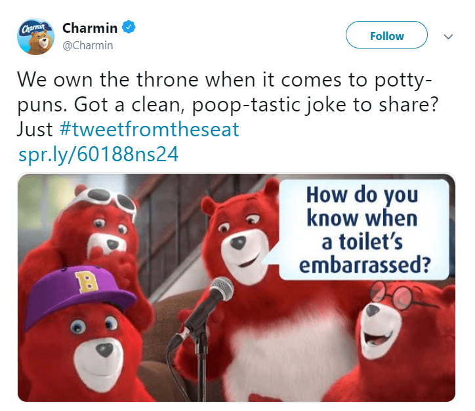
Task: Click the Charmin display name
Action: [90, 28]
